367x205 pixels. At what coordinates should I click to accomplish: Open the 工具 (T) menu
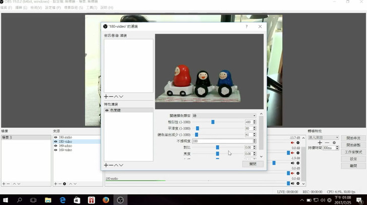92,8
